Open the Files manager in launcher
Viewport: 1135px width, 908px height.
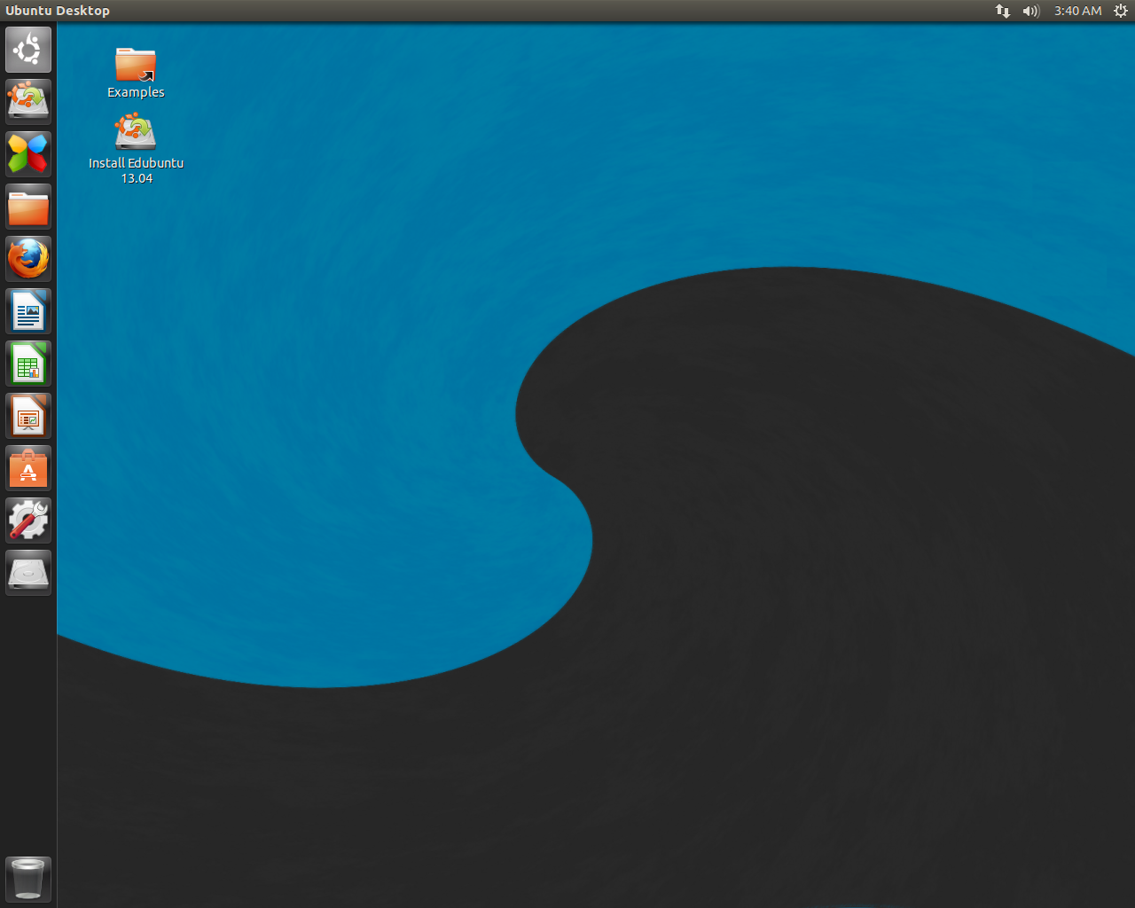click(x=28, y=207)
